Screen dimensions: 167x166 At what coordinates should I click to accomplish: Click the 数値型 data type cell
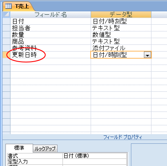[121, 35]
